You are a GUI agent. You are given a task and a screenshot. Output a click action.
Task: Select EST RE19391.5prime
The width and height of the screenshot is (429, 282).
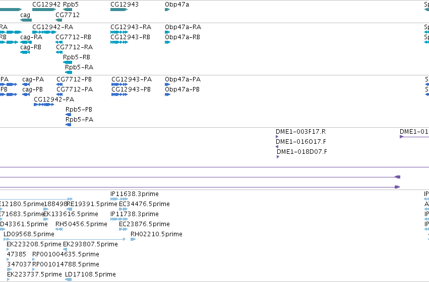click(70, 209)
